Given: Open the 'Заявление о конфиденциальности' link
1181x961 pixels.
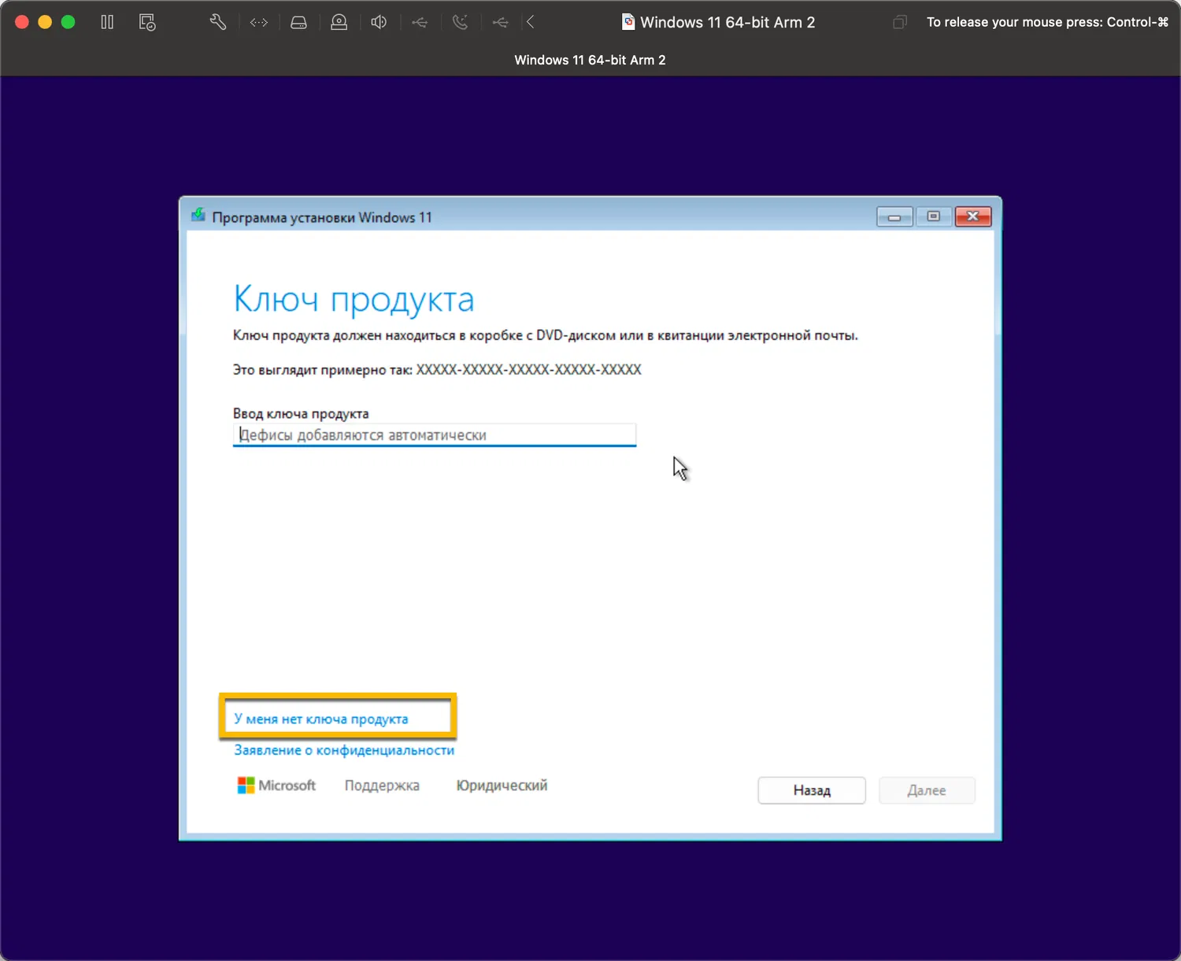Looking at the screenshot, I should pos(344,750).
